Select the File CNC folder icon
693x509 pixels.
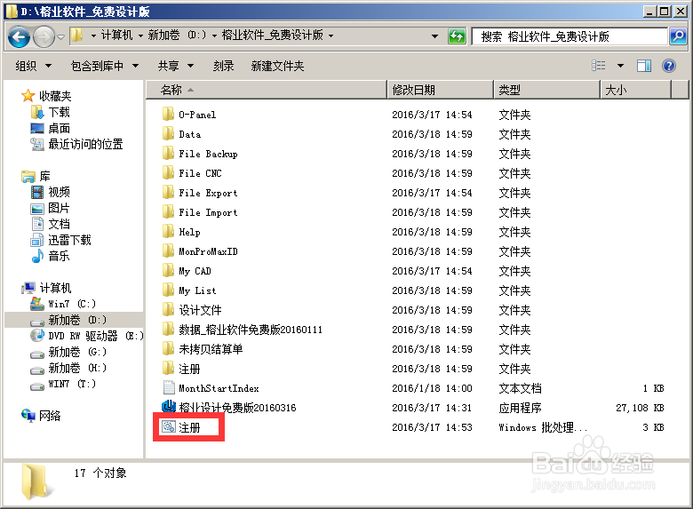(168, 172)
